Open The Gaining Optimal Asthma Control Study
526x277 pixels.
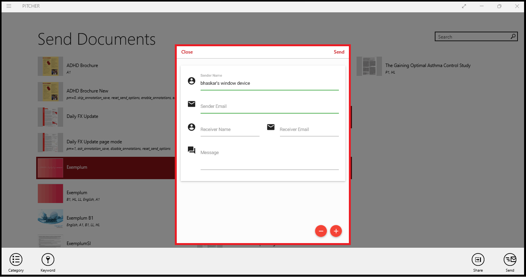[x=428, y=65]
